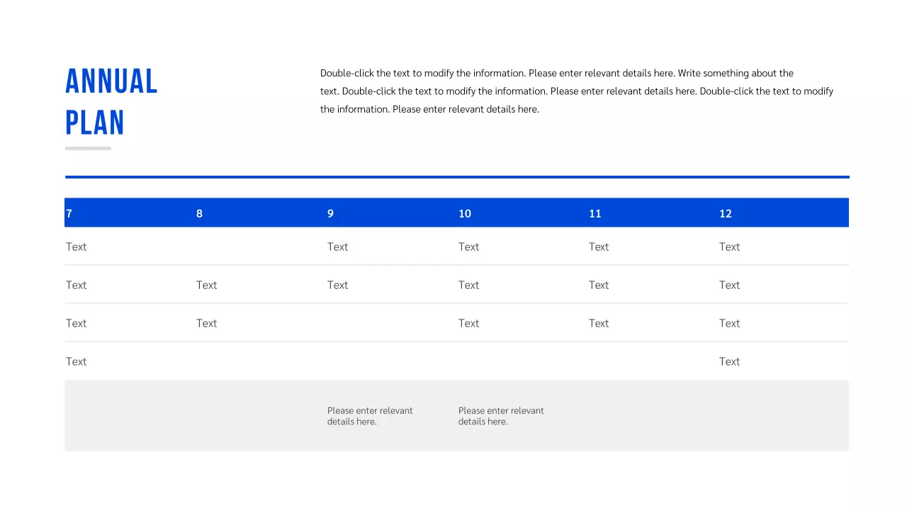Select the ANNUAL PLAN title text
Screen dimensions: 907x510
111,102
